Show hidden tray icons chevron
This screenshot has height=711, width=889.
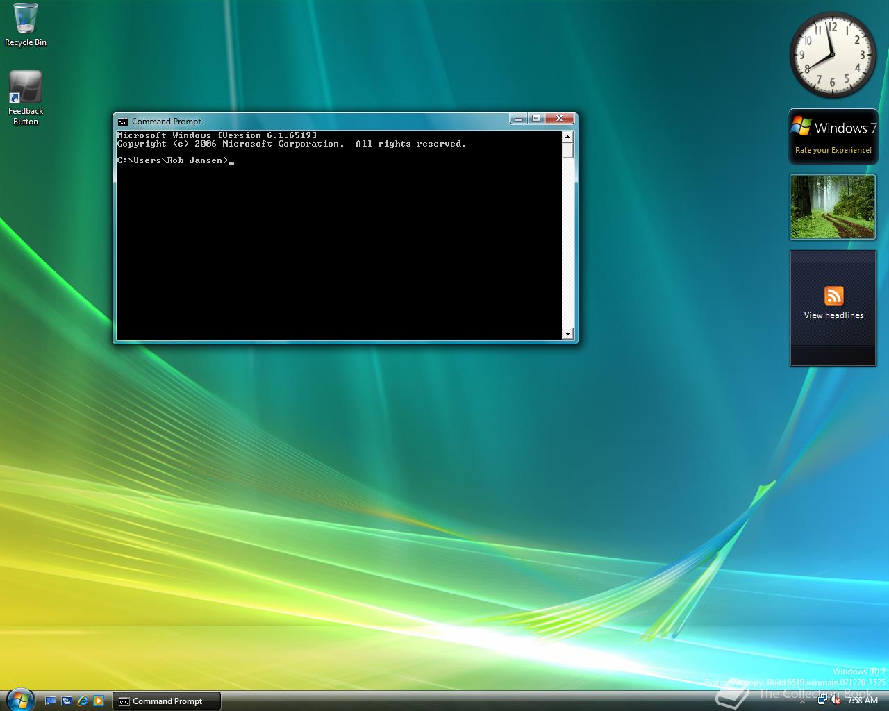(x=802, y=701)
